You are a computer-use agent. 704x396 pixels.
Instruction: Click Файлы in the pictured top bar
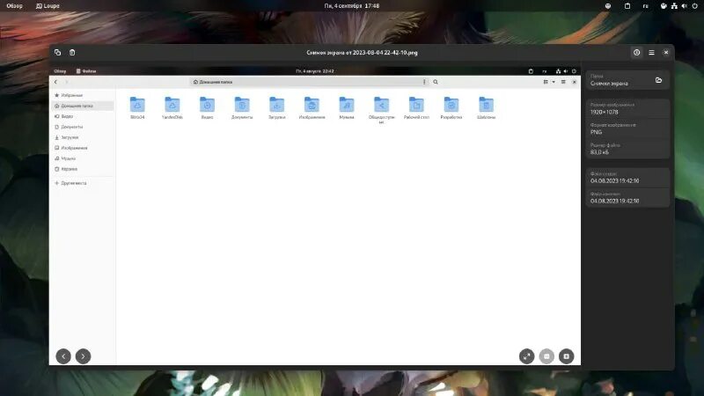[x=86, y=71]
